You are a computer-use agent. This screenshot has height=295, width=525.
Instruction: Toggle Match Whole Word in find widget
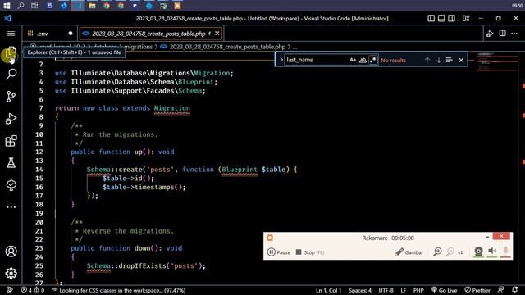(363, 60)
